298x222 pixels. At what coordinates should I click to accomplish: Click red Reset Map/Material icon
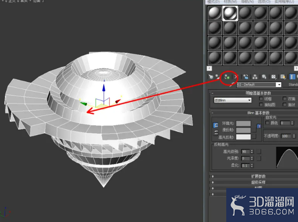[236, 77]
